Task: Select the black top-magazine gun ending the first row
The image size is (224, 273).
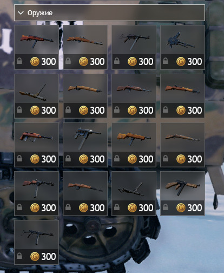Action: coord(182,47)
